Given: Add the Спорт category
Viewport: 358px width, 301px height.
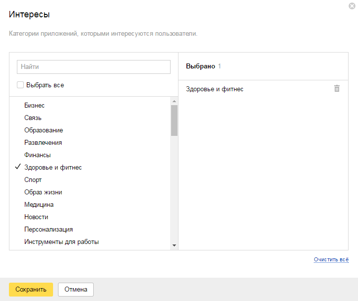Looking at the screenshot, I should 33,180.
